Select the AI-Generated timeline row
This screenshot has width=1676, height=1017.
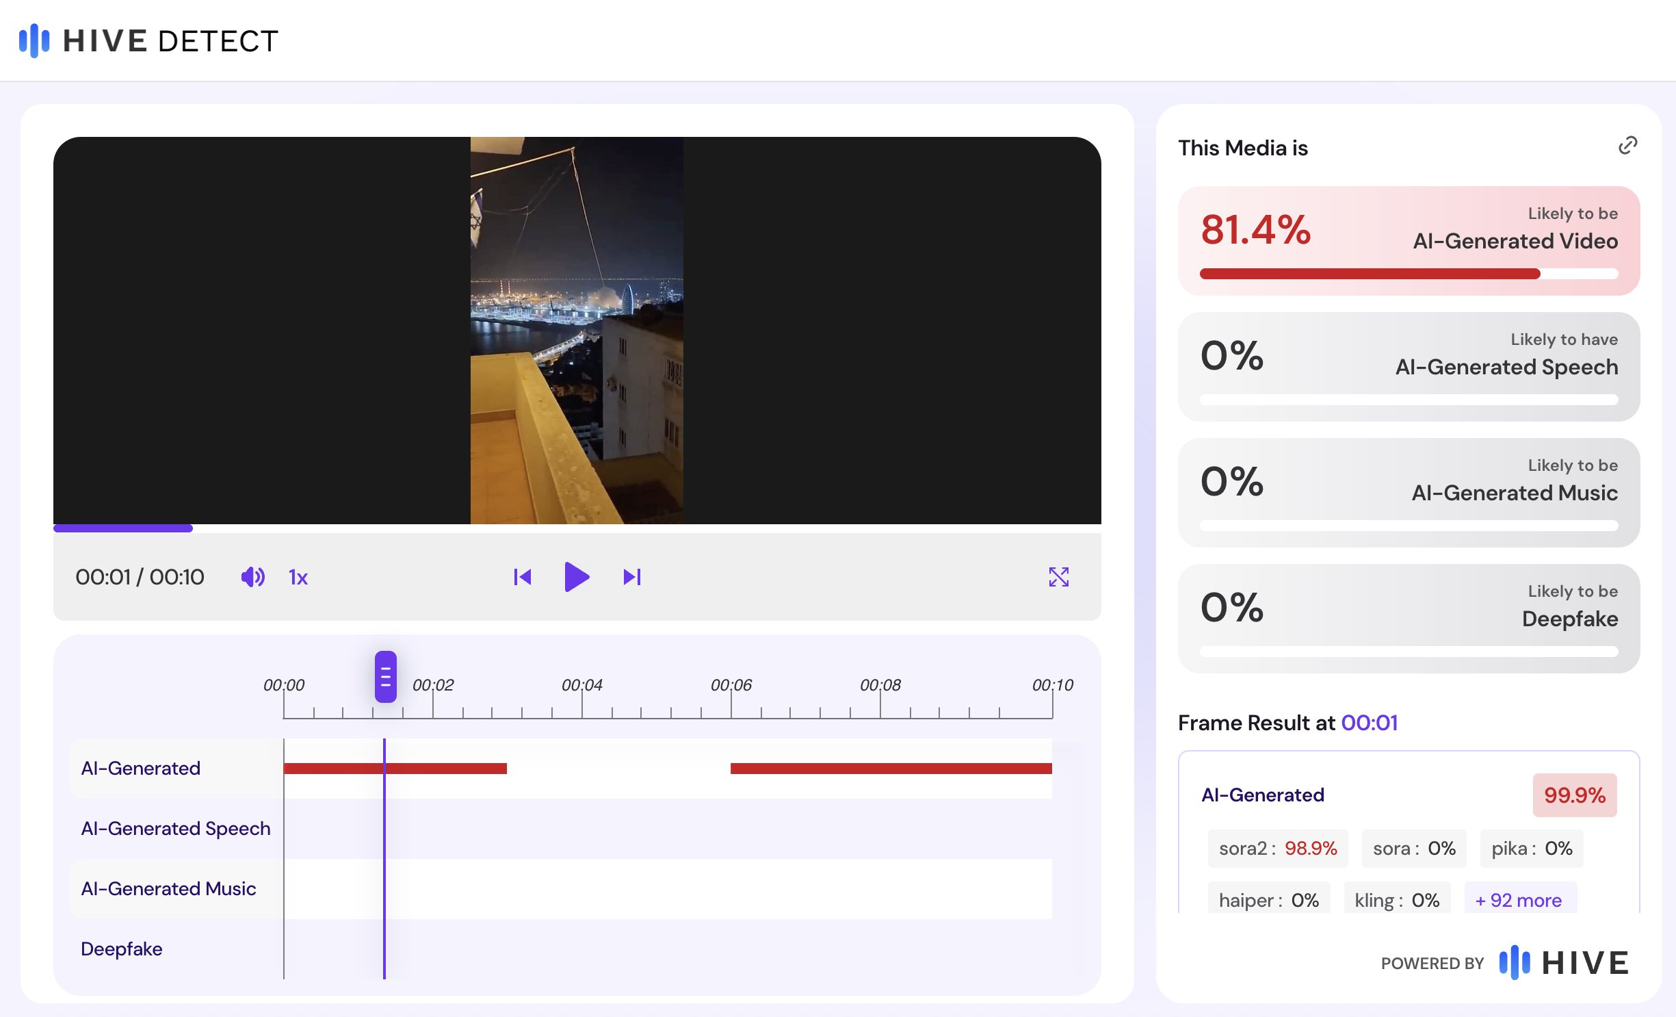(x=141, y=768)
